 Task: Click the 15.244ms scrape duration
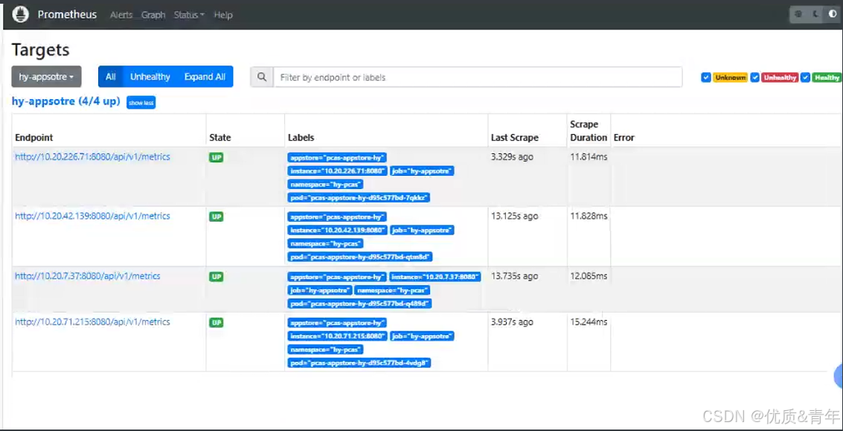(x=589, y=322)
